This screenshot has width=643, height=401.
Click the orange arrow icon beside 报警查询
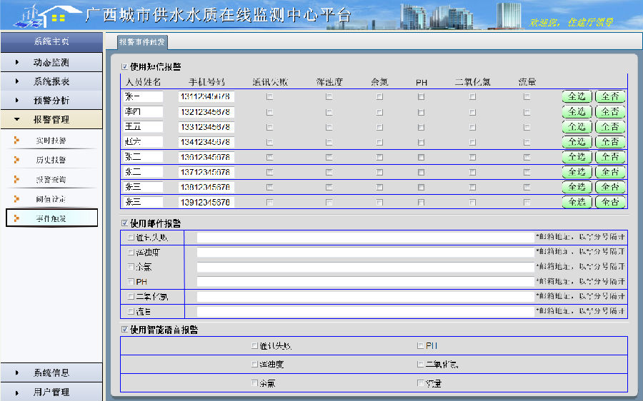(16, 179)
